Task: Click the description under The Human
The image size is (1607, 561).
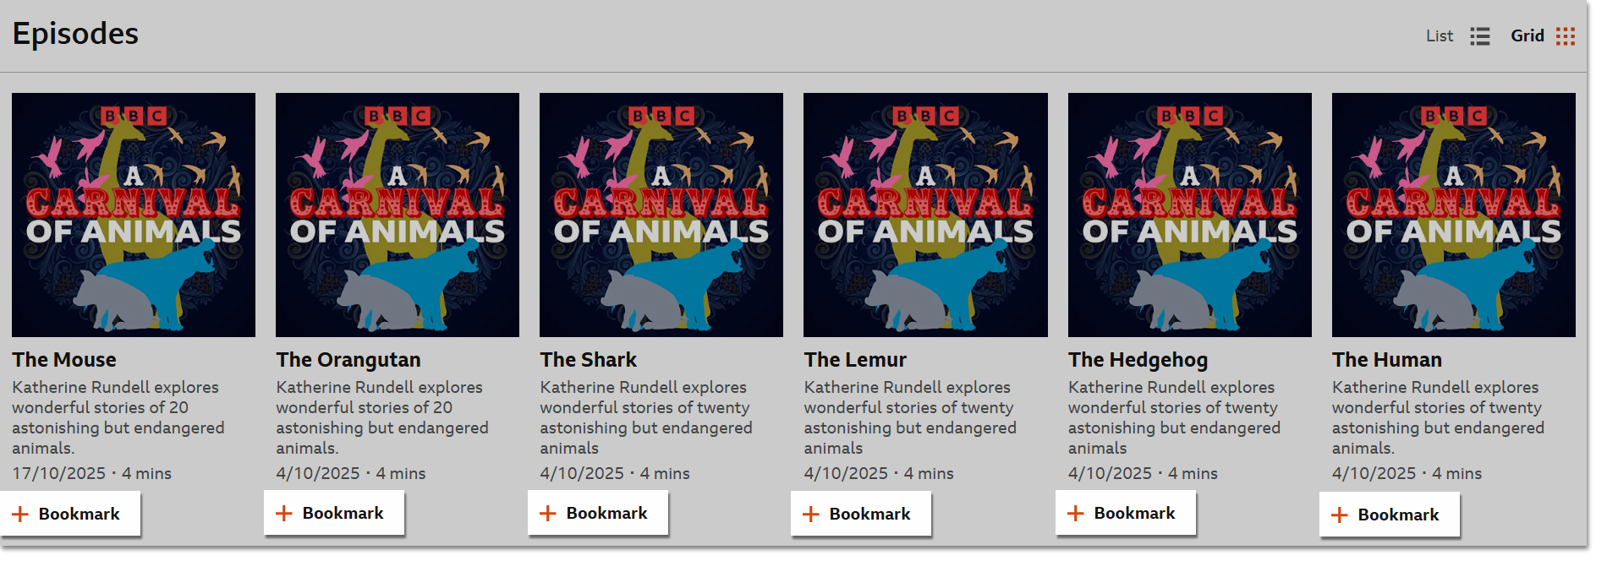Action: pos(1439,417)
